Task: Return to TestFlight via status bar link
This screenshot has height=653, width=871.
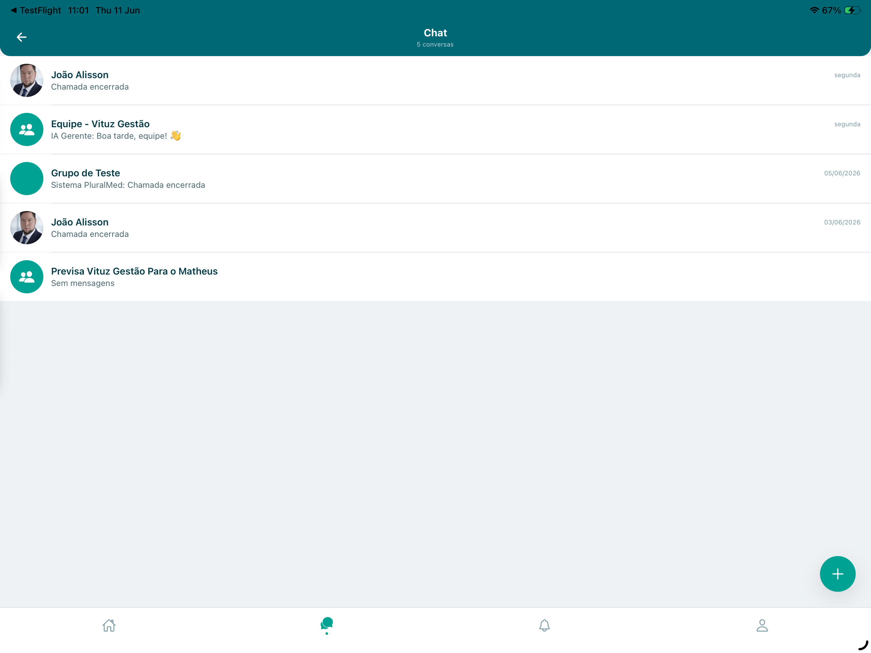Action: 36,10
